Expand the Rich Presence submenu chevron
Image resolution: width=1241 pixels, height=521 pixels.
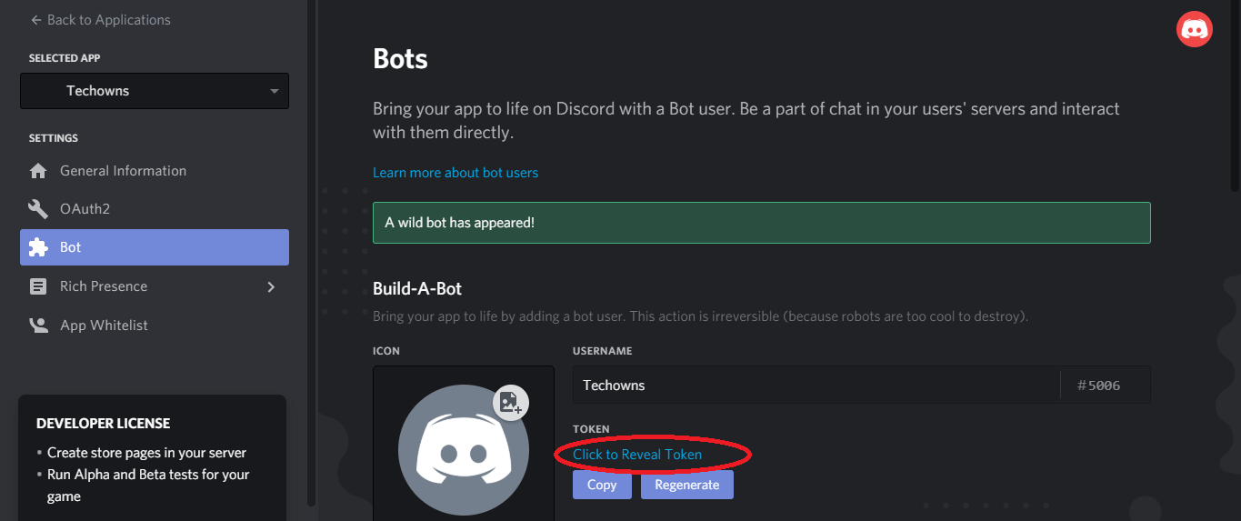[270, 286]
